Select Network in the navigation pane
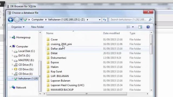 tap(21, 88)
